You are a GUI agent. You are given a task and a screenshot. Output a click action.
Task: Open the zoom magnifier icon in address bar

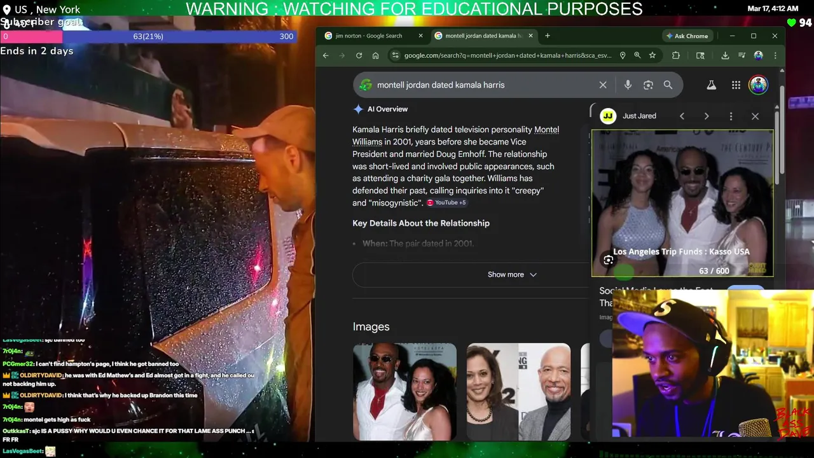coord(637,55)
